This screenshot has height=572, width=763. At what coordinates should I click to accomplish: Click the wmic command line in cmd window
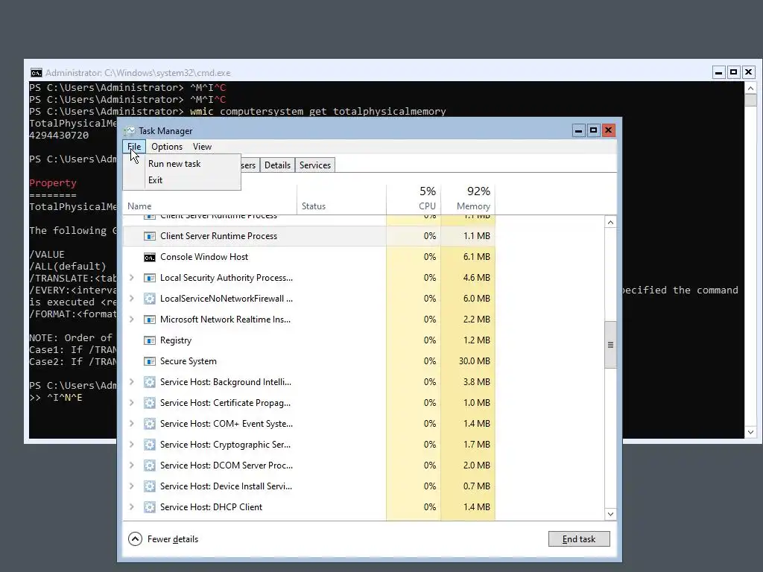click(317, 112)
